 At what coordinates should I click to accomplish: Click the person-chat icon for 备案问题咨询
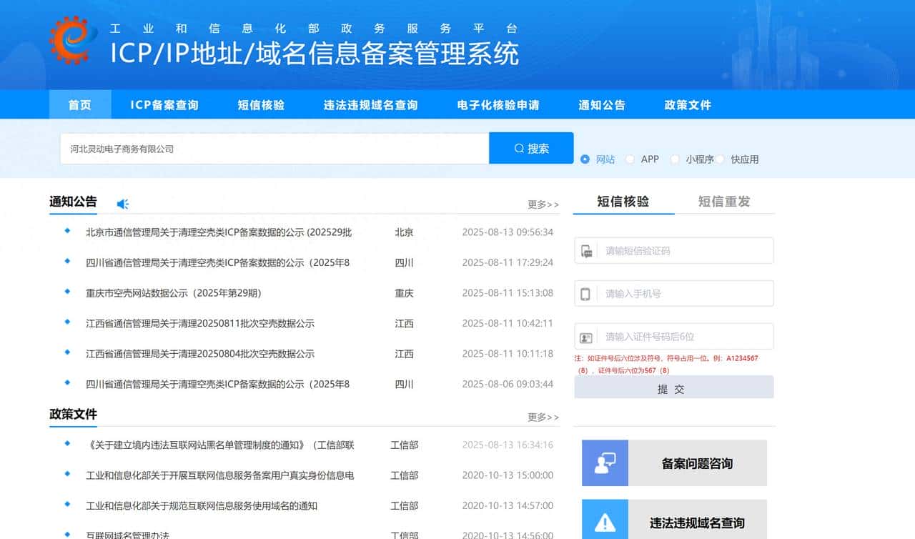604,463
